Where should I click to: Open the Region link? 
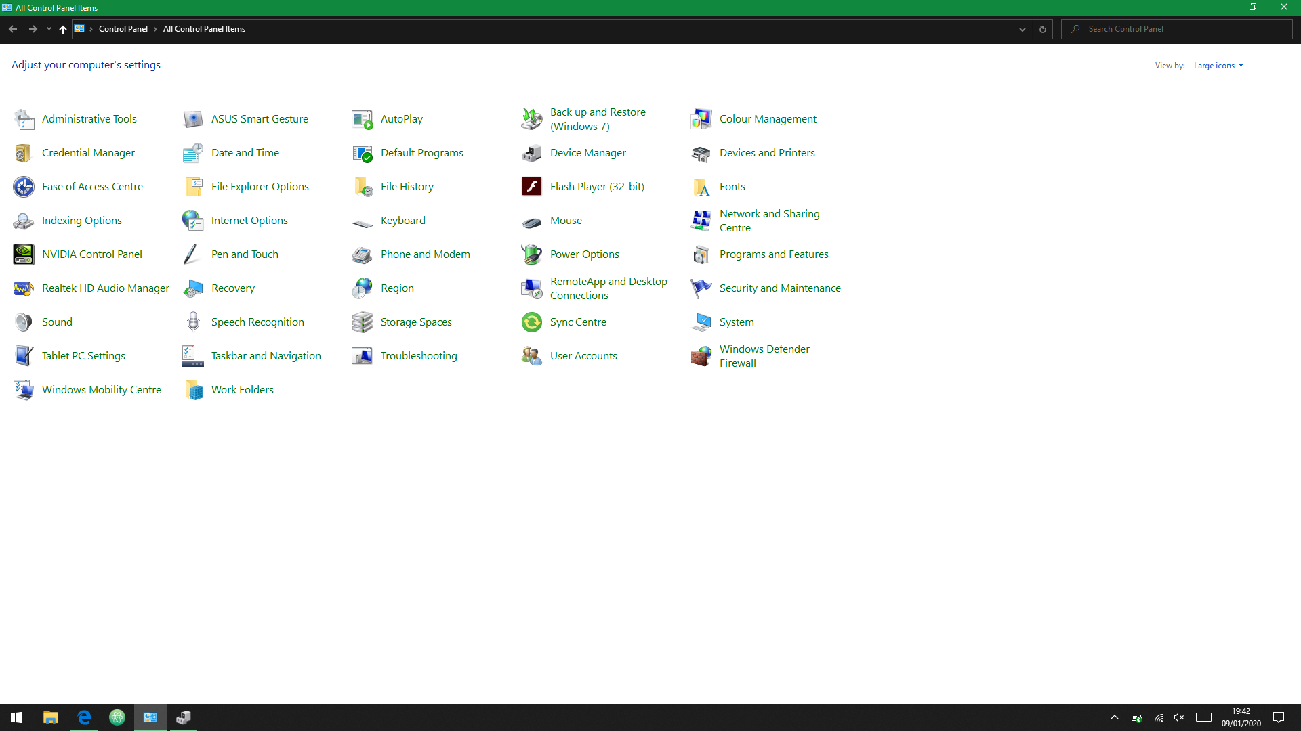pyautogui.click(x=397, y=288)
